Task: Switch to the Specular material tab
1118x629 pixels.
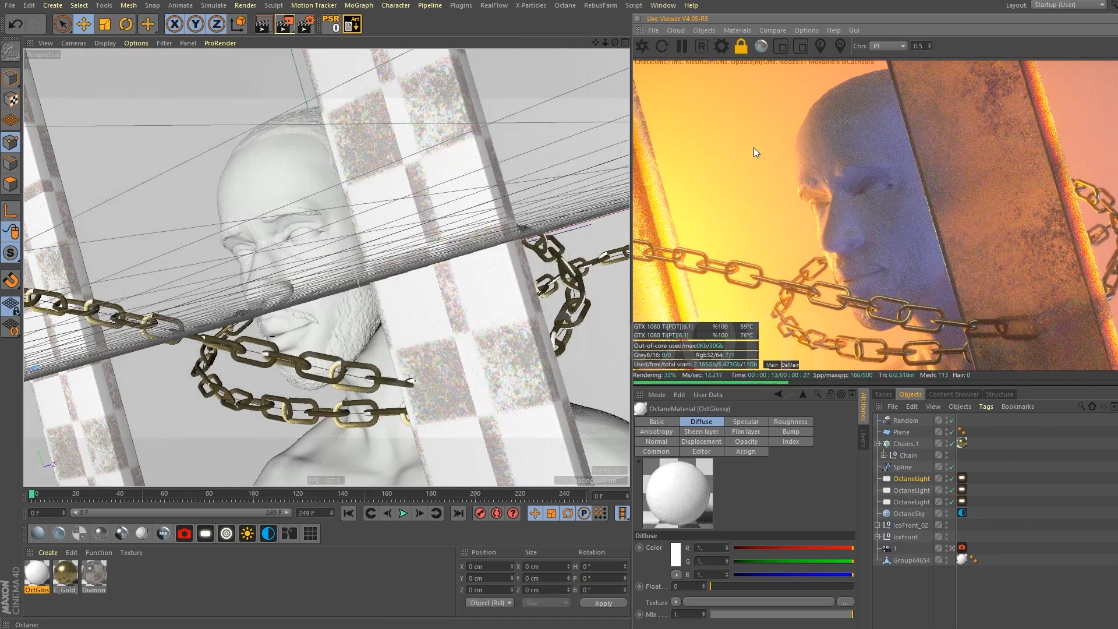Action: (745, 422)
